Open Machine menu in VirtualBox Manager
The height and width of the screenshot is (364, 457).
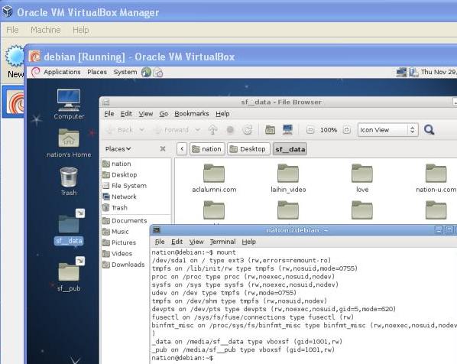coord(45,30)
